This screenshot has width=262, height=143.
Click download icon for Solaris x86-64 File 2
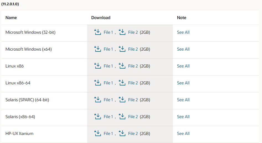(122, 116)
